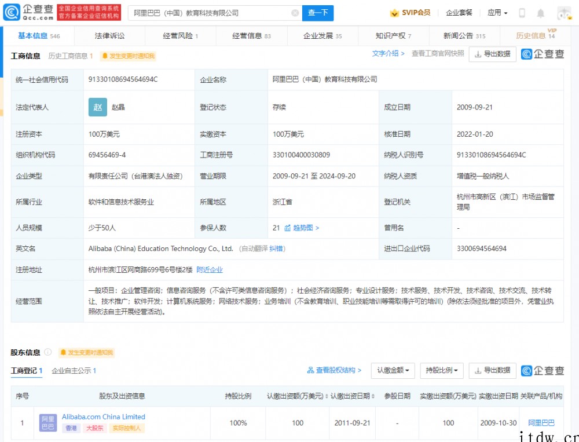Click the 企查查 logo beside 工商信息 export
This screenshot has width=579, height=442.
coord(543,54)
